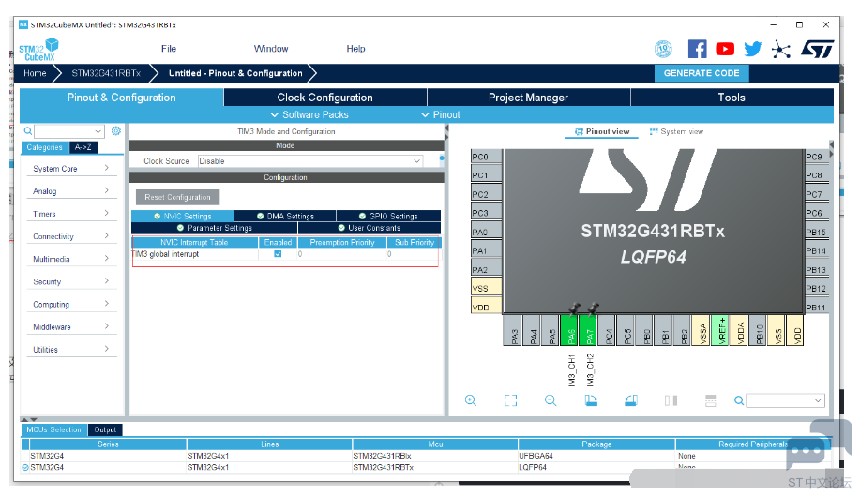Open the Output tab at bottom

click(x=105, y=430)
